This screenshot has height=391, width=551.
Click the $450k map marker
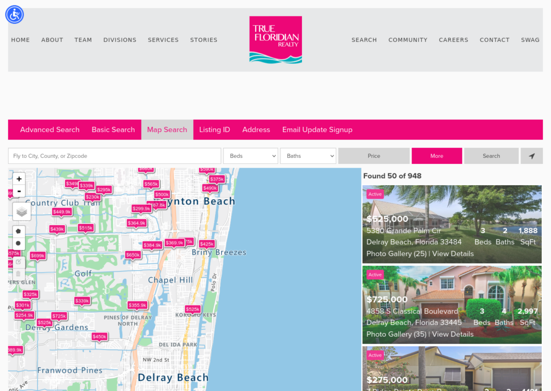tap(100, 337)
